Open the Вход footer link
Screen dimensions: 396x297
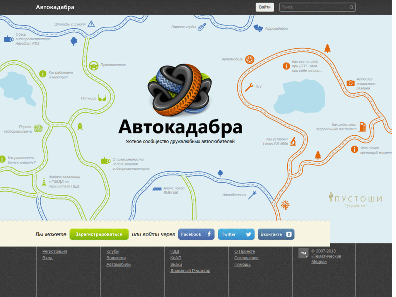coord(48,258)
